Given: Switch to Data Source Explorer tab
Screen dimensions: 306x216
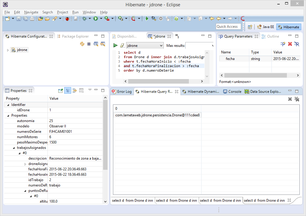Looking at the screenshot, I should tap(263, 92).
